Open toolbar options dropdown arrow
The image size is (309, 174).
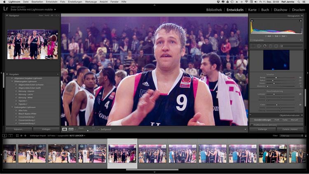coord(245,129)
